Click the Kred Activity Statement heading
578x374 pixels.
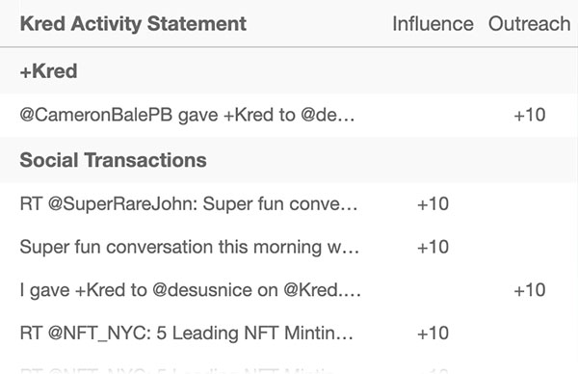coord(133,24)
